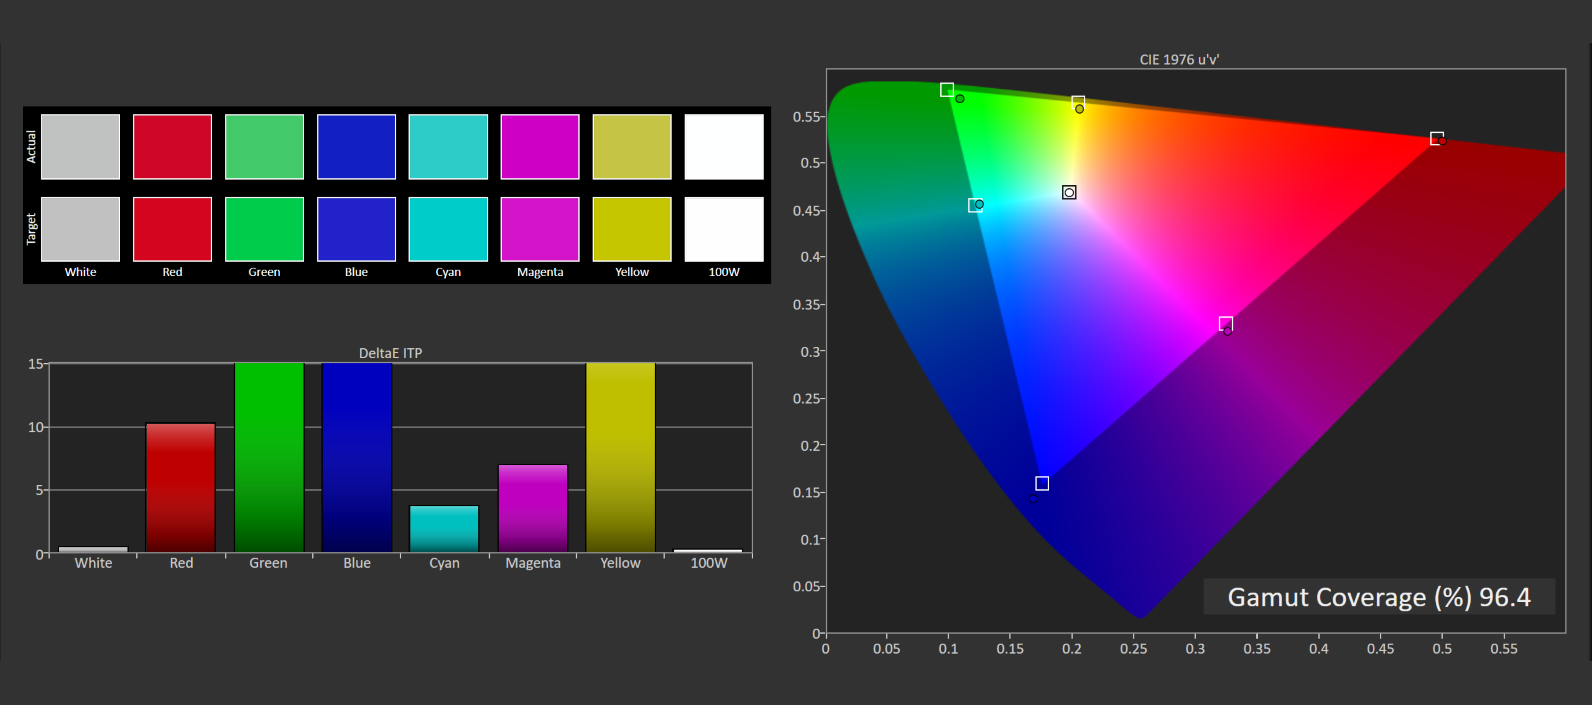
Task: Click the green target square on CIE diagram
Action: [x=947, y=90]
